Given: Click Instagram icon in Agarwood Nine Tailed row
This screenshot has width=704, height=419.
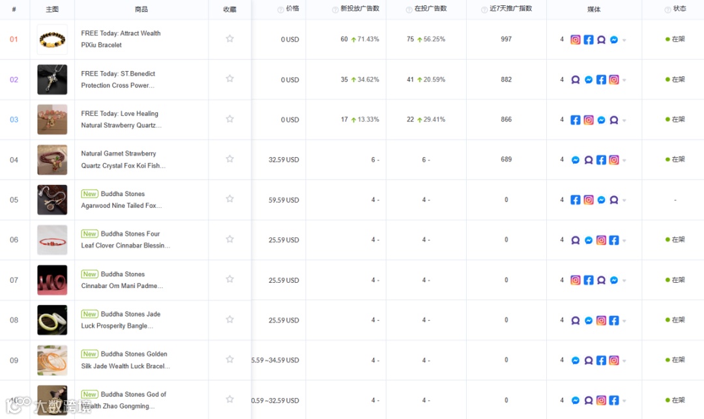Looking at the screenshot, I should (588, 200).
